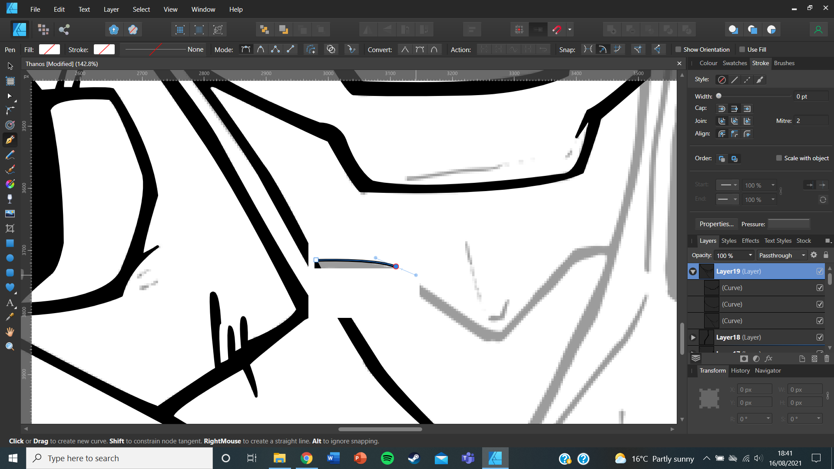Open the layer Opacity dropdown
This screenshot has width=834, height=469.
[750, 255]
